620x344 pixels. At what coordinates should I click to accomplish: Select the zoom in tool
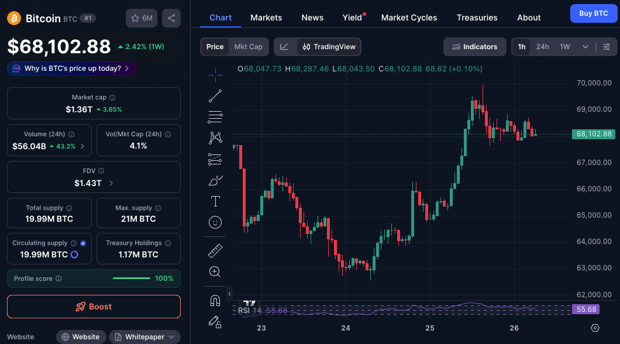215,271
